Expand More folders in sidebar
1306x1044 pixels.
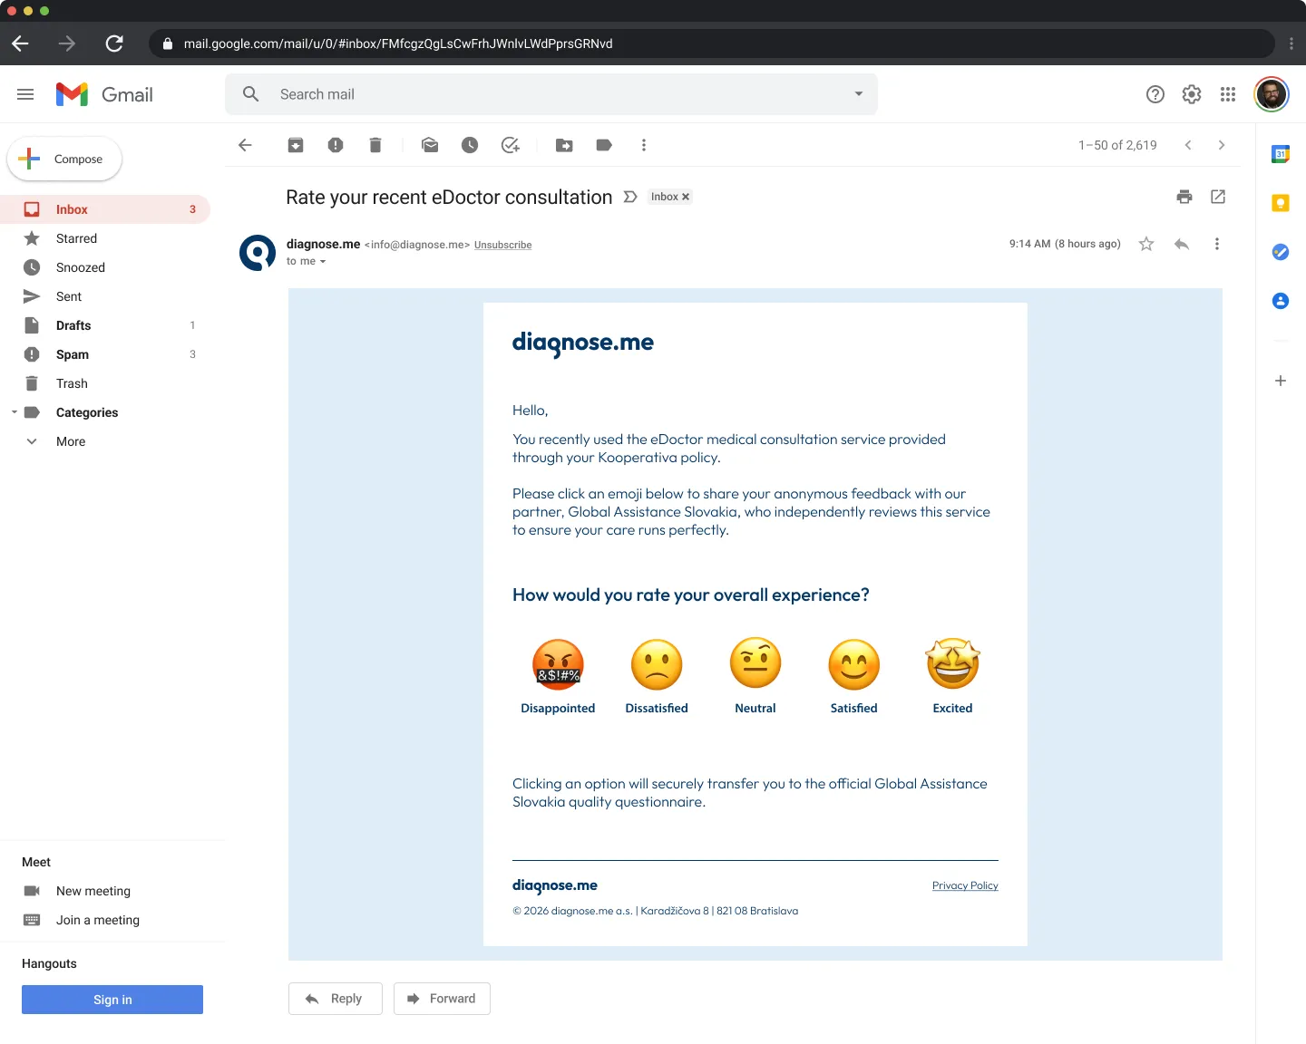coord(32,441)
